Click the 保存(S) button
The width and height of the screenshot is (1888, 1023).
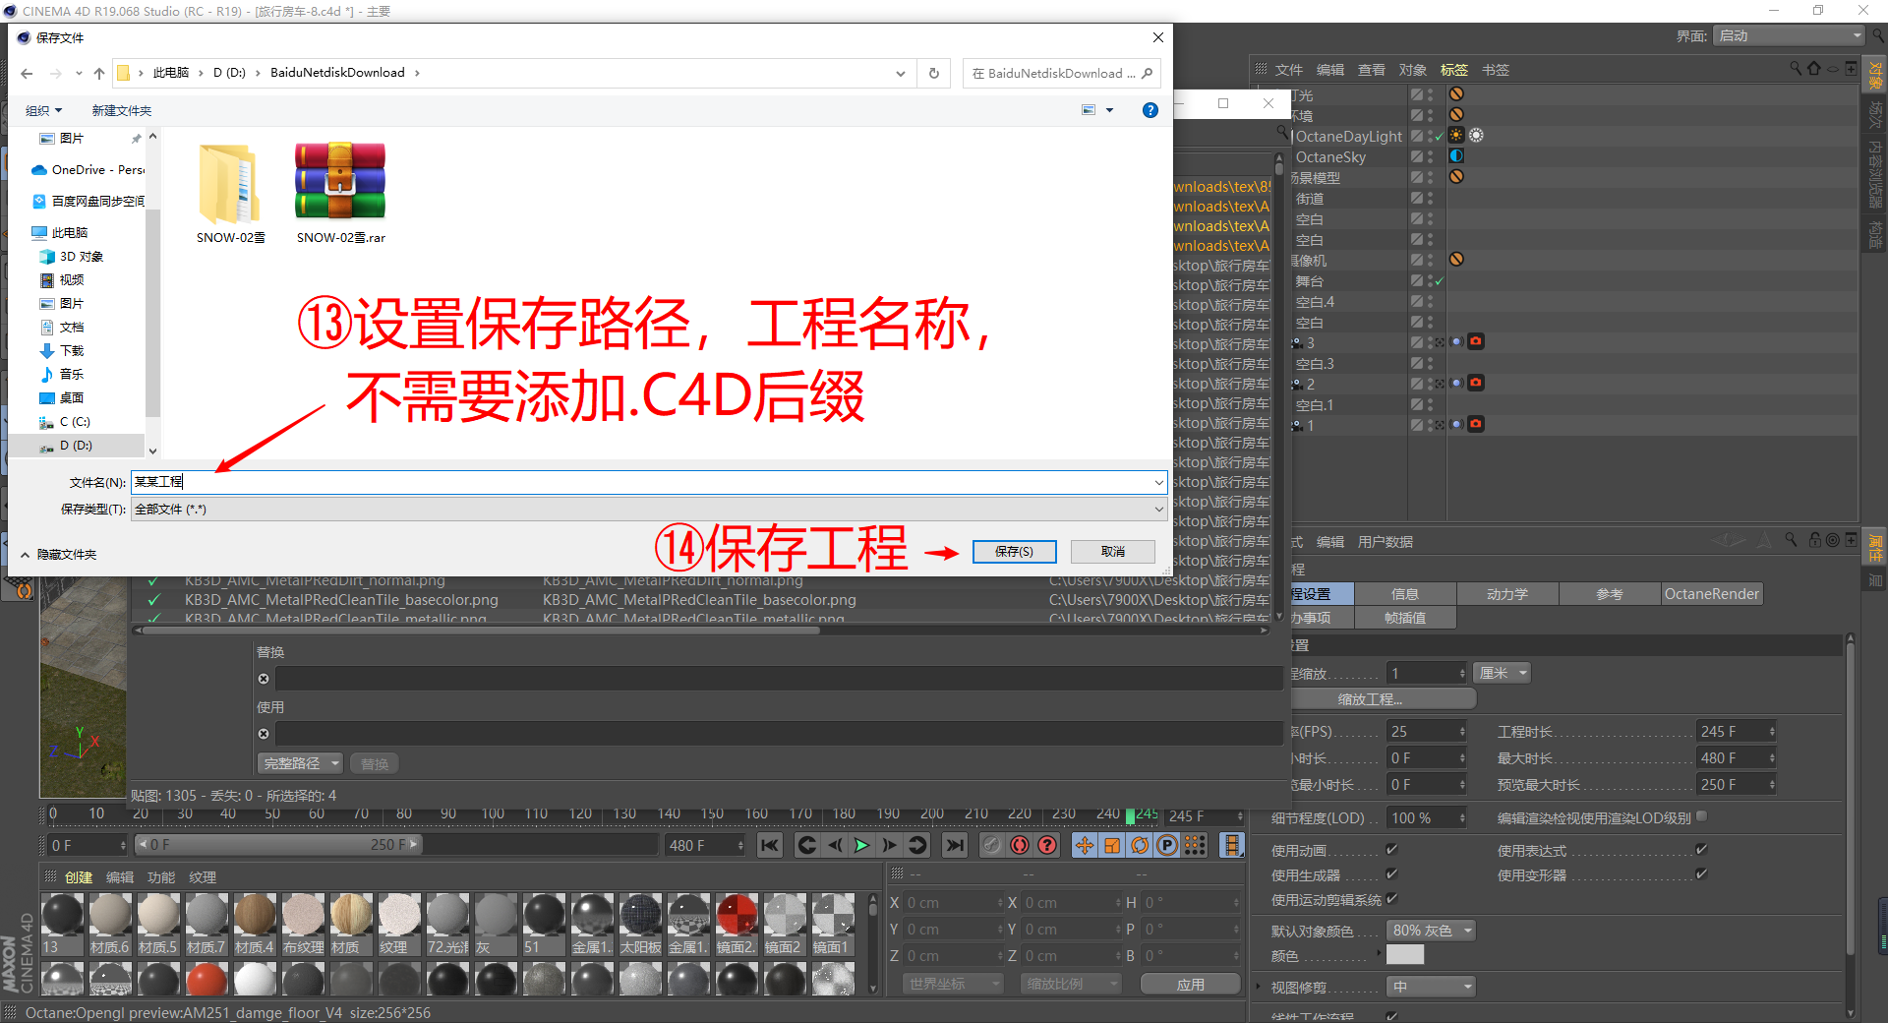[1014, 552]
